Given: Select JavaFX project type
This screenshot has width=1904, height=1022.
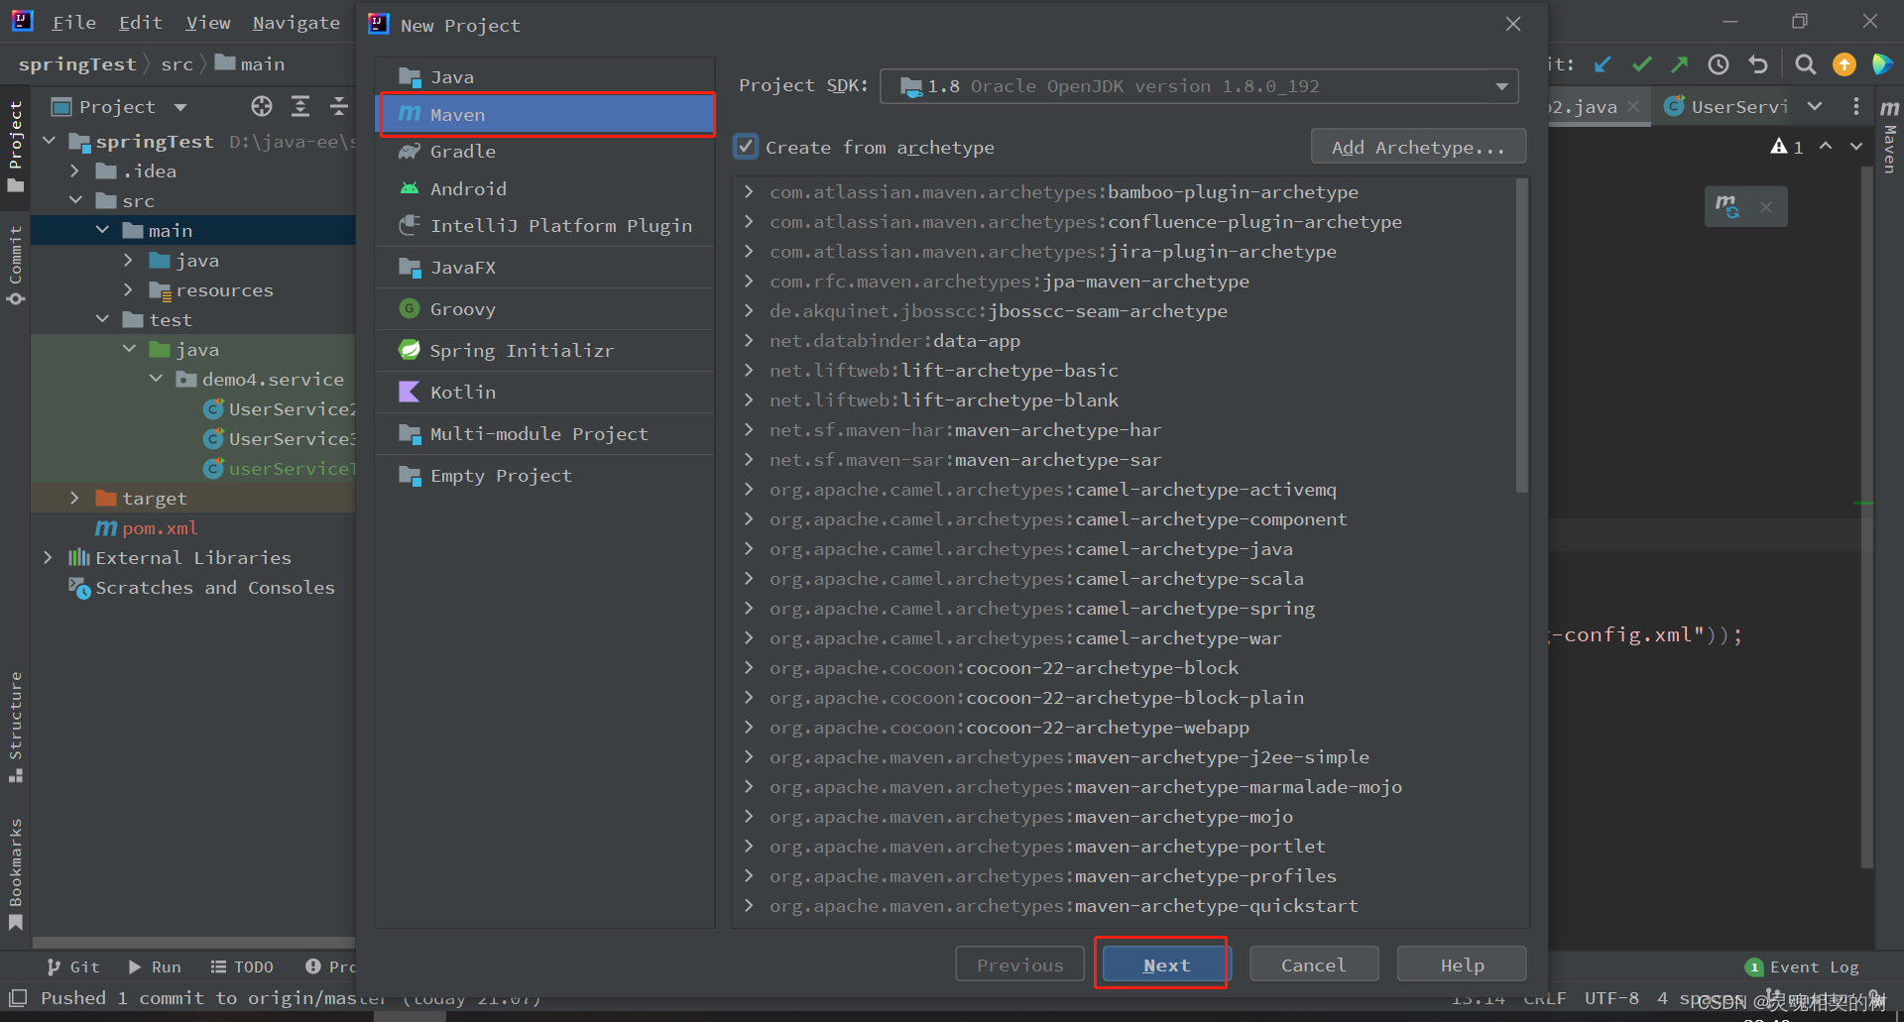Looking at the screenshot, I should coord(544,267).
